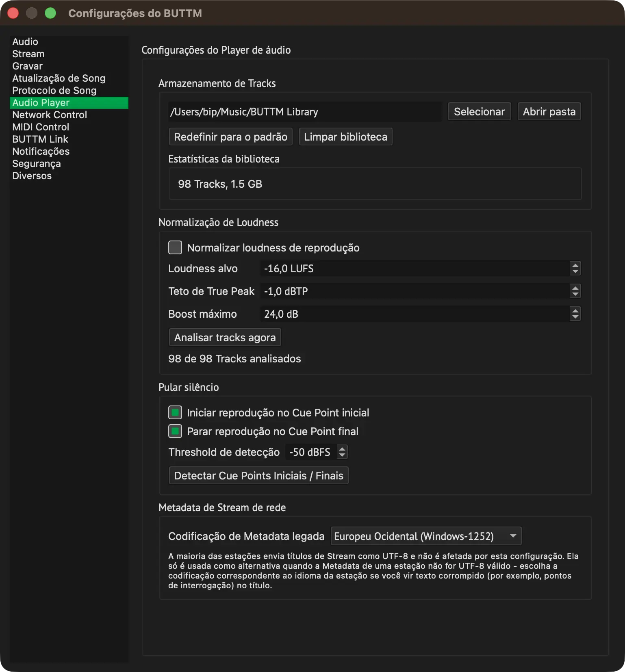Screen dimensions: 625x672
Task: Lower detection threshold with down arrow
Action: [x=342, y=455]
